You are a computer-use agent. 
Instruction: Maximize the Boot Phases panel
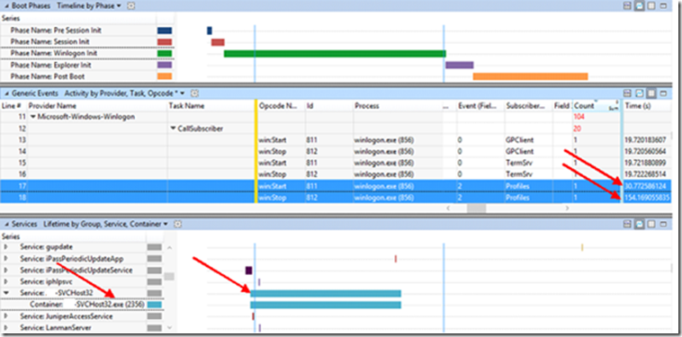pyautogui.click(x=663, y=6)
